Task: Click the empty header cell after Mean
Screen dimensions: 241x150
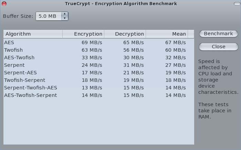Action: click(x=191, y=34)
